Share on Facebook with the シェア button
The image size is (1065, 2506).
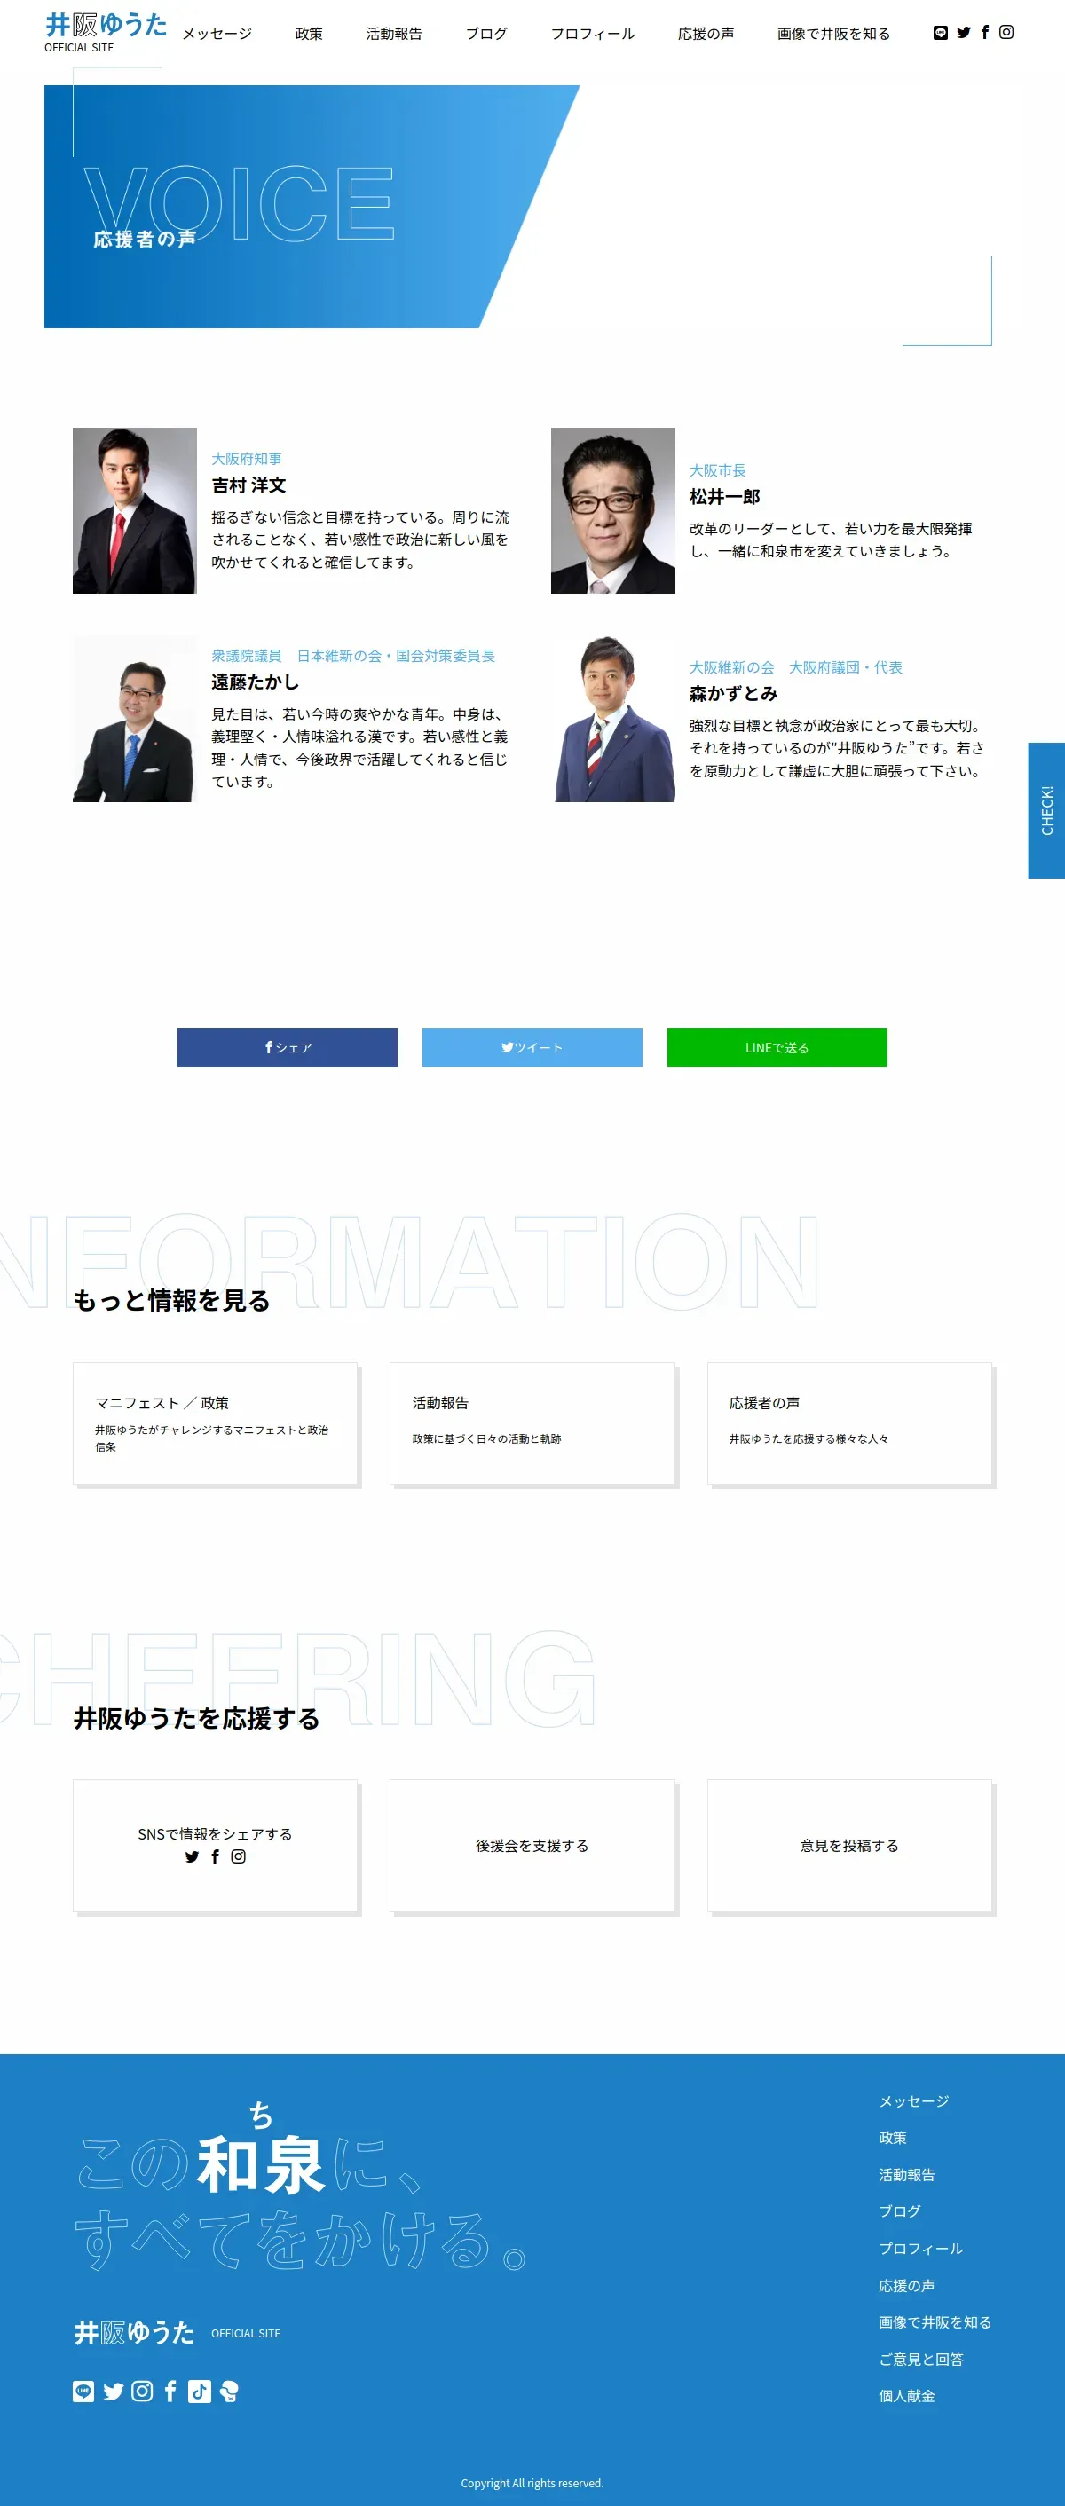click(287, 1047)
